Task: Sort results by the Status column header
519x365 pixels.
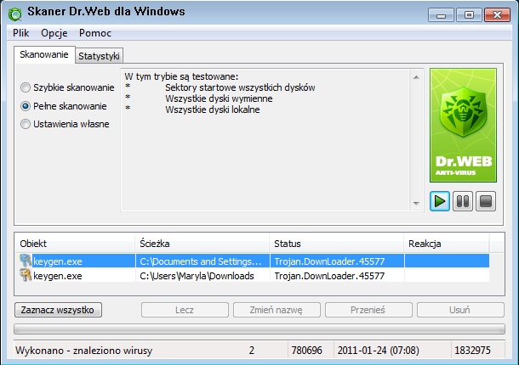Action: coord(337,244)
